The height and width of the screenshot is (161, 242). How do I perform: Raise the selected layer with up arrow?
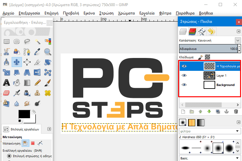(x=200, y=111)
